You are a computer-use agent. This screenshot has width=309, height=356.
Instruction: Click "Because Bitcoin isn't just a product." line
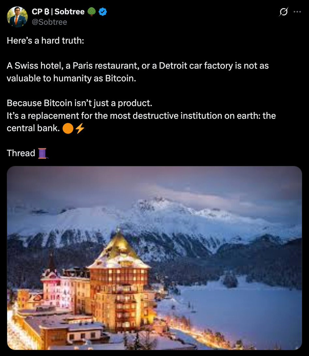pos(79,103)
